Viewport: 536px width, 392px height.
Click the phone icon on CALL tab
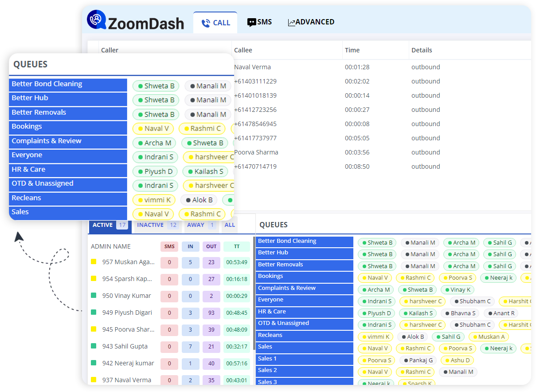click(x=205, y=23)
